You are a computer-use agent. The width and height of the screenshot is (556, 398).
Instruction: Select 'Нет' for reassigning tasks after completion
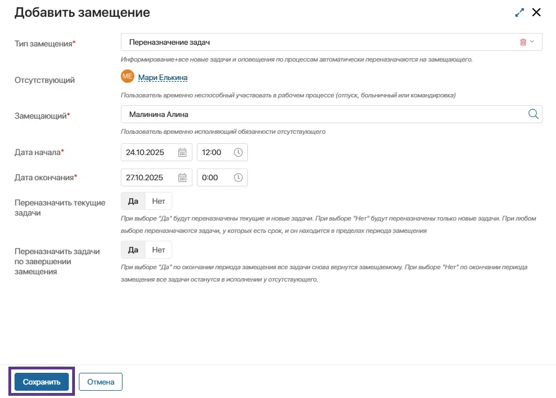(159, 250)
